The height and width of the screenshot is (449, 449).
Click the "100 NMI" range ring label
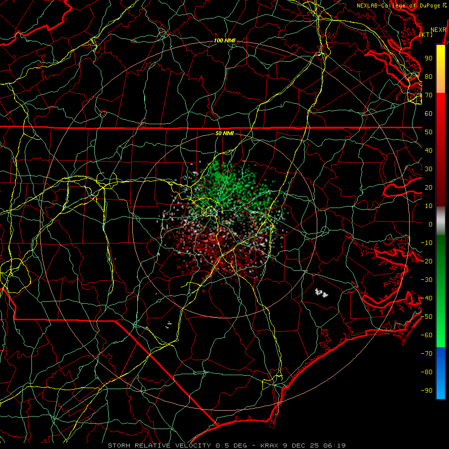[x=224, y=41]
